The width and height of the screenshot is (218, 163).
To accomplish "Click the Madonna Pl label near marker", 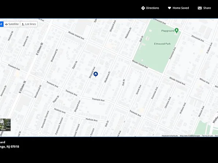I will tap(107, 77).
